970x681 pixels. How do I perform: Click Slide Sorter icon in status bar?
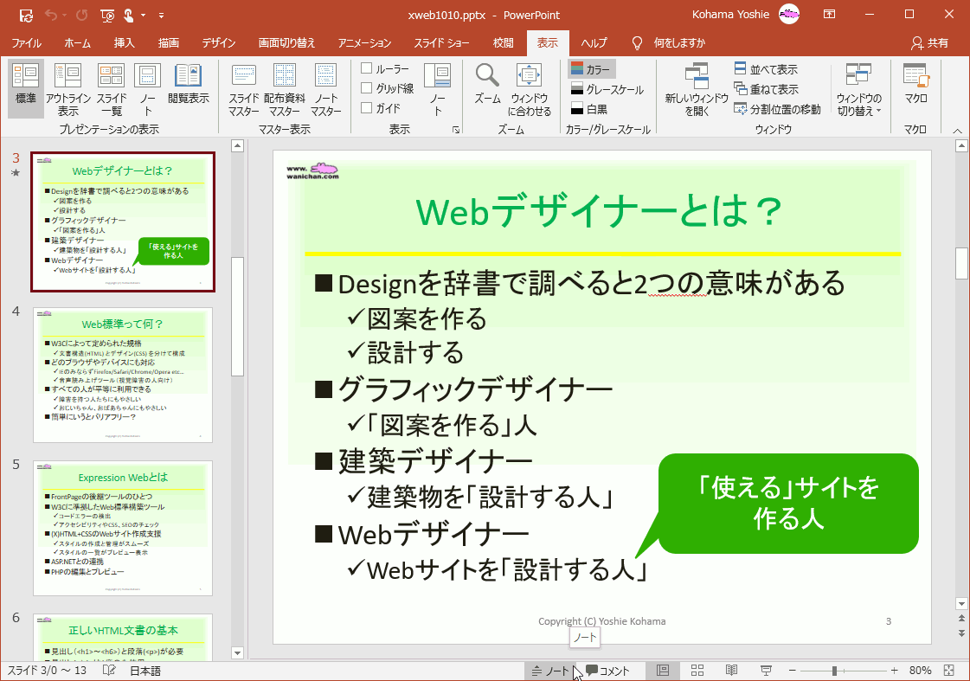(697, 671)
